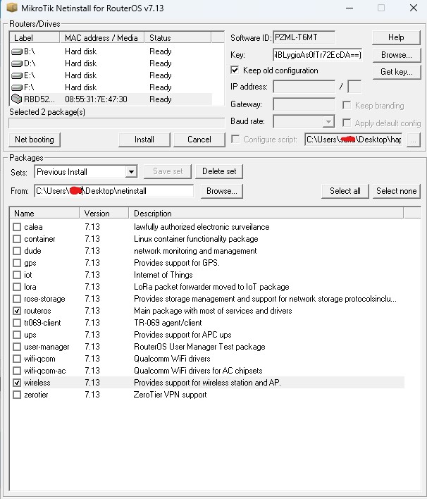
Task: Click the Software ID field
Action: pos(304,37)
